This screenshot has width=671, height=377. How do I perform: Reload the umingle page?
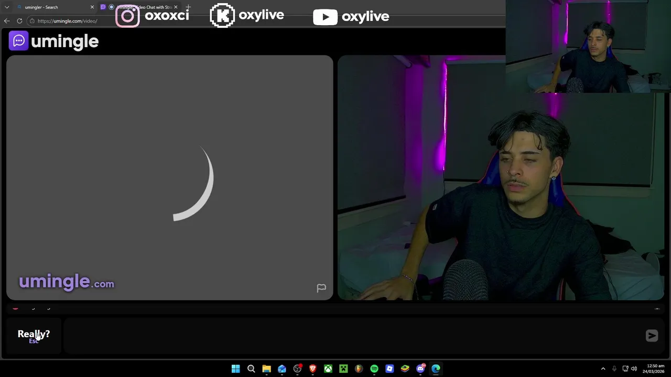pos(19,21)
